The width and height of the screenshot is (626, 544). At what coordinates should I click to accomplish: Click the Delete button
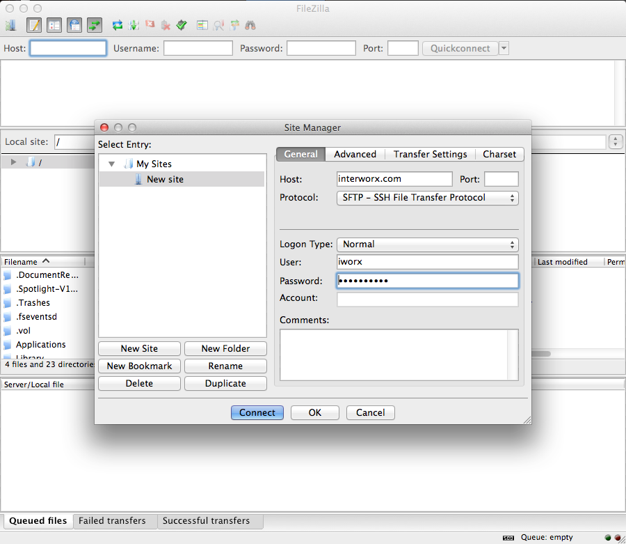139,383
